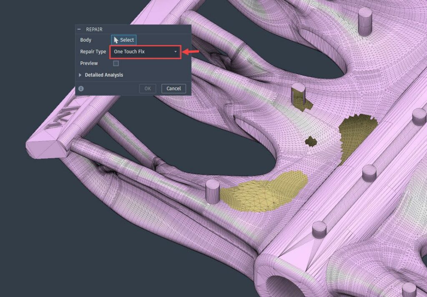Image resolution: width=427 pixels, height=297 pixels.
Task: Click the OK button
Action: (148, 89)
